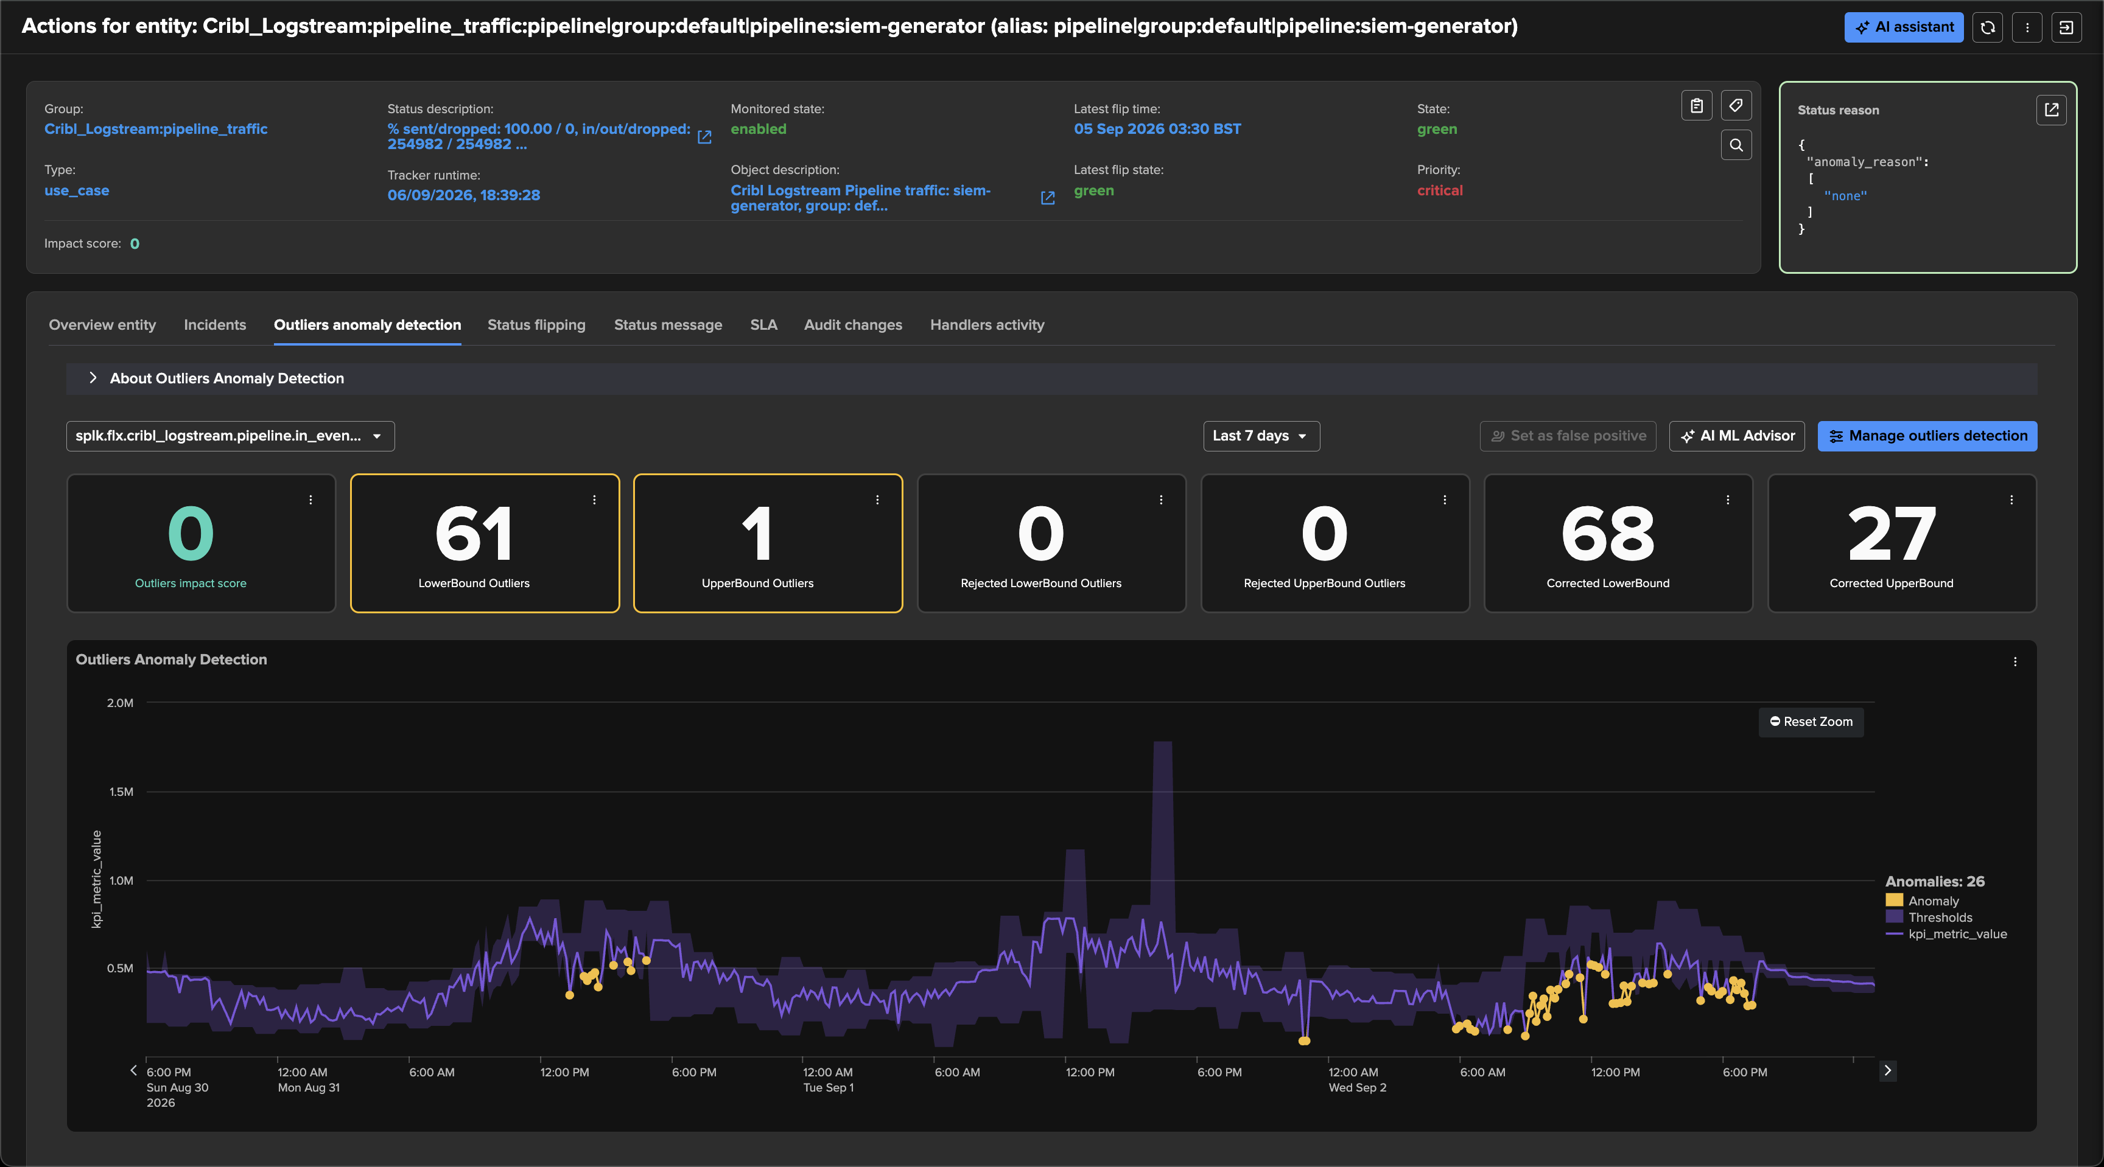Open menu on UpperBound Outliers card

click(877, 500)
